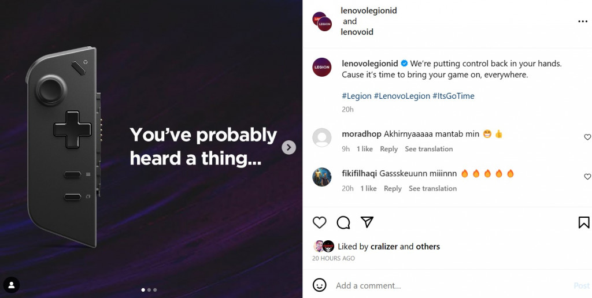The image size is (592, 298).
Task: Share post using paper plane icon
Action: point(367,222)
